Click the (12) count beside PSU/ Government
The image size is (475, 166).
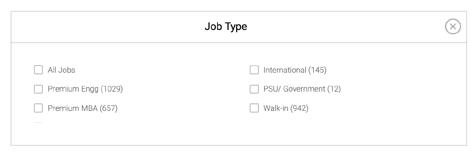334,89
